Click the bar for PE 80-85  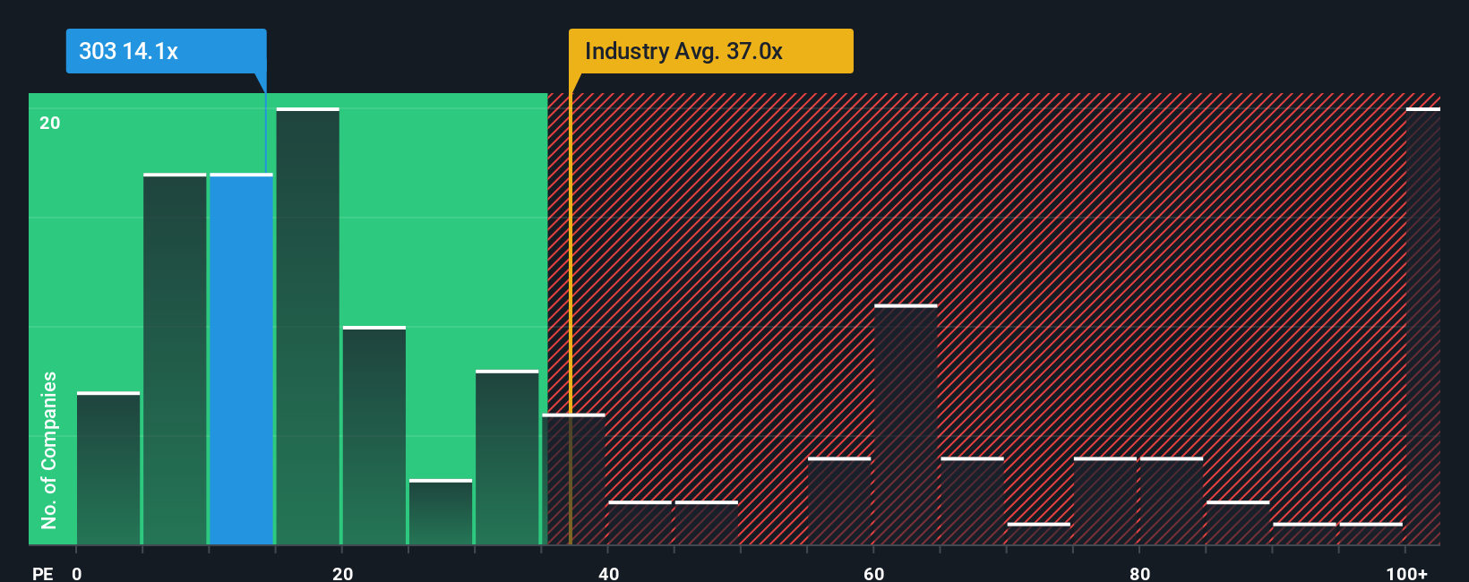(x=1172, y=501)
